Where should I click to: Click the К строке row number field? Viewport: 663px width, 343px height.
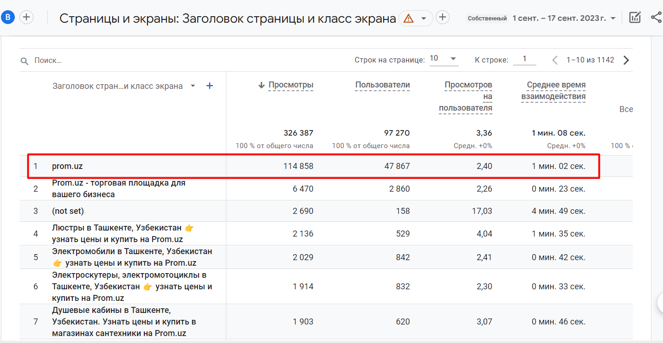click(x=525, y=59)
